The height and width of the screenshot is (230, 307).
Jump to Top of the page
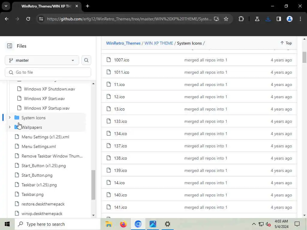pos(286,43)
